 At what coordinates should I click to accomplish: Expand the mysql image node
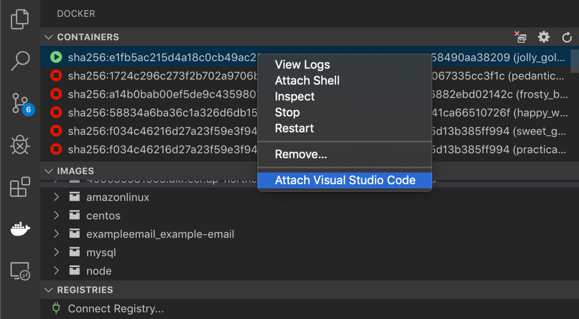(56, 253)
